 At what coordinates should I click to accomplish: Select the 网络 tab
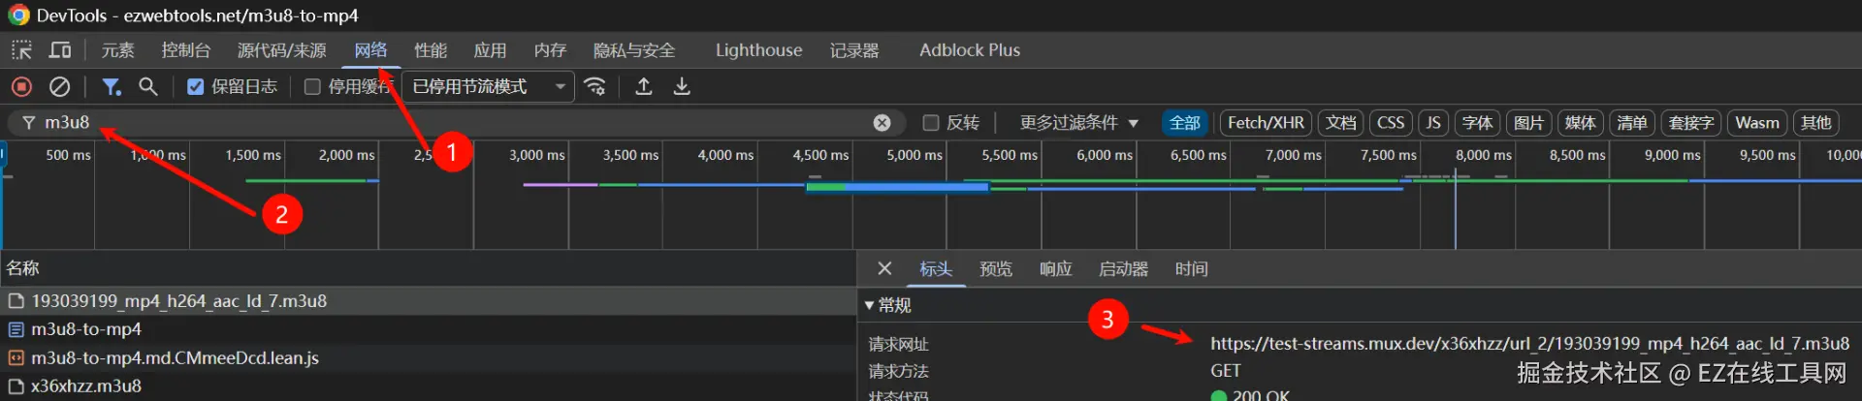click(370, 50)
